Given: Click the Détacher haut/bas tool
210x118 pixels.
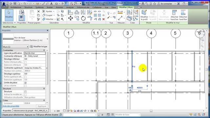Looking at the screenshot, I should click(x=183, y=15).
